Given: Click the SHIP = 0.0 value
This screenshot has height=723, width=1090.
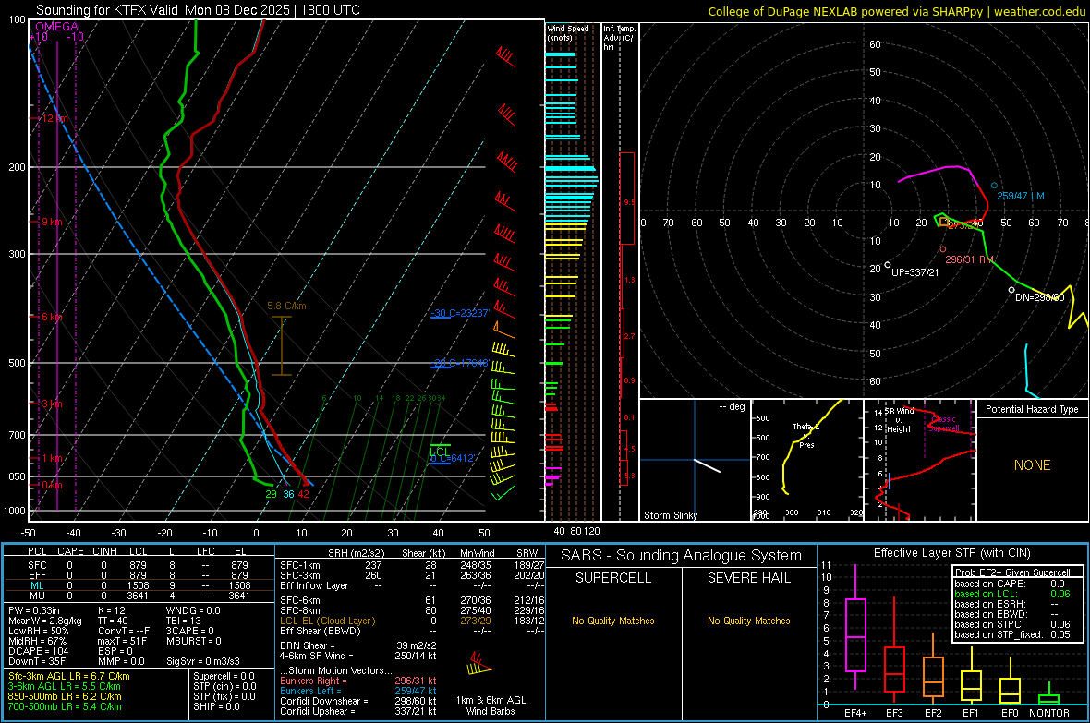Looking at the screenshot, I should 217,706.
